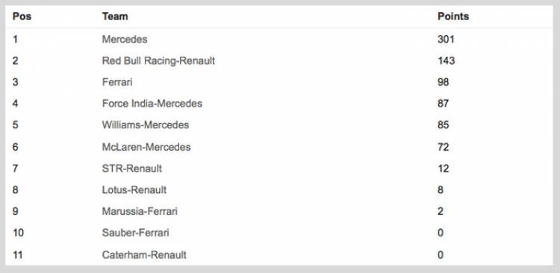Select the McLaren-Mercedes entry
Image resolution: width=560 pixels, height=273 pixels.
[x=146, y=147]
